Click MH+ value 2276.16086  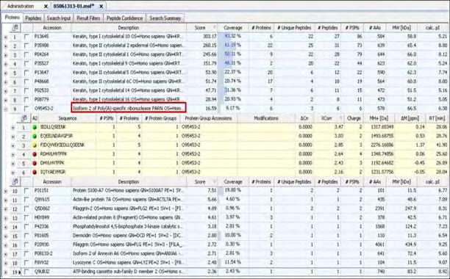(x=382, y=145)
